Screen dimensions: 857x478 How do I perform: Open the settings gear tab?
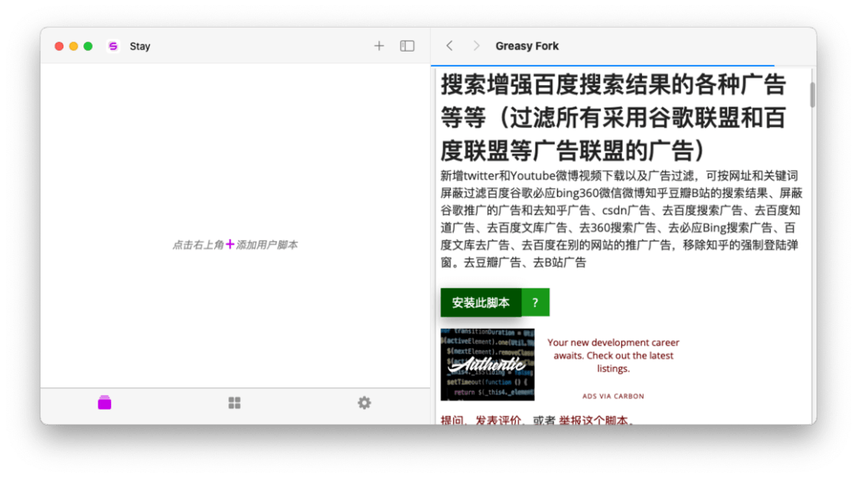[364, 403]
